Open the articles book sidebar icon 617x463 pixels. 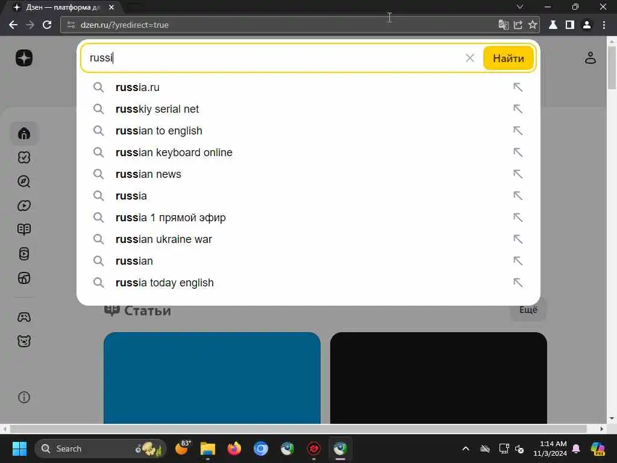pos(24,230)
